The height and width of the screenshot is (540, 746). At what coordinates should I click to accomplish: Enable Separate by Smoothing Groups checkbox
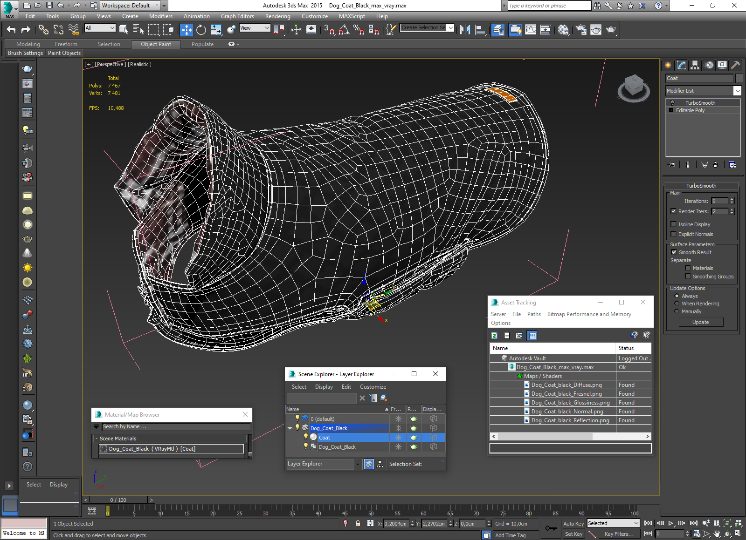[688, 277]
